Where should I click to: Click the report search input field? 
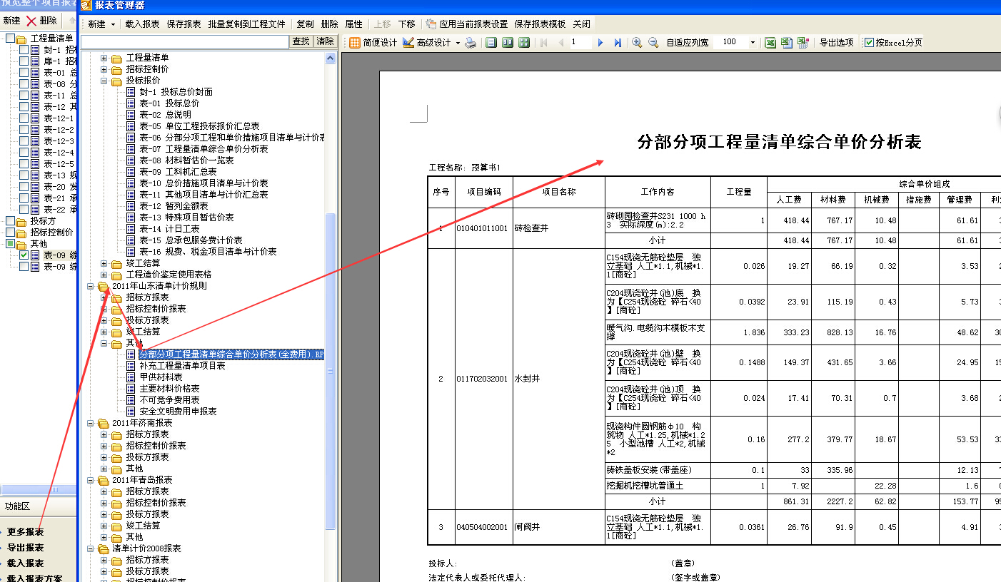[185, 42]
